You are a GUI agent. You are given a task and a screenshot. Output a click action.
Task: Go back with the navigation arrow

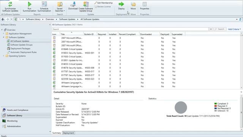pos(3,19)
